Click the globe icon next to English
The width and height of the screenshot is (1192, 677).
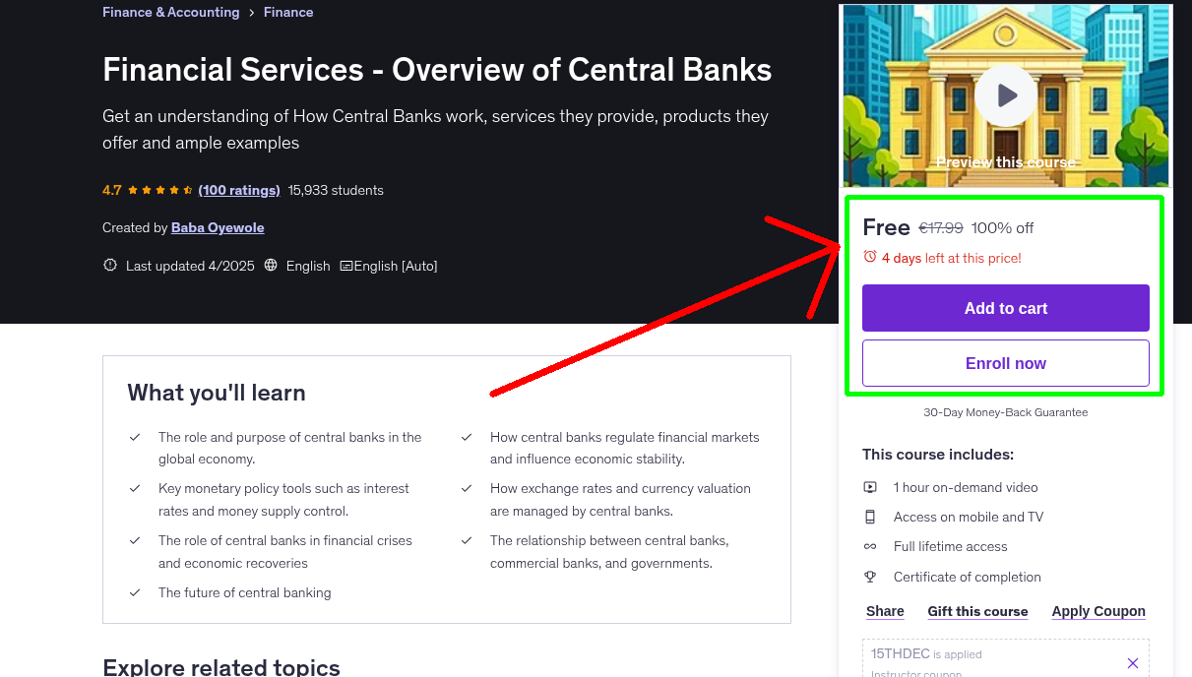(270, 265)
